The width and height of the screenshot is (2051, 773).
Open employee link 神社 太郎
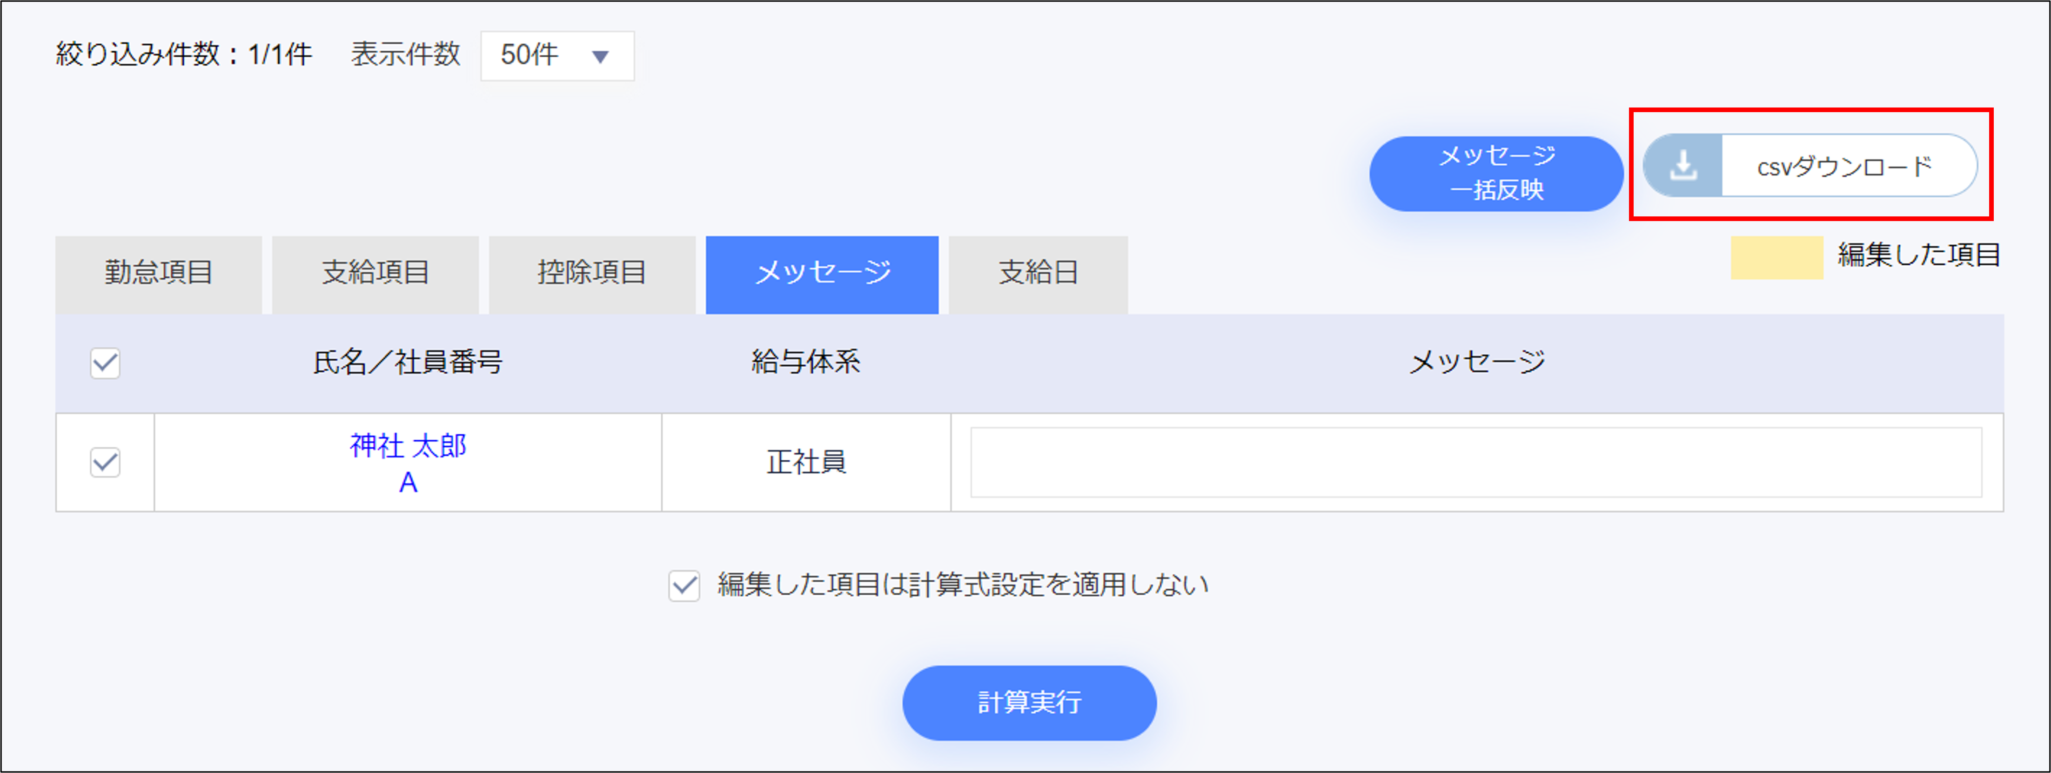[407, 447]
